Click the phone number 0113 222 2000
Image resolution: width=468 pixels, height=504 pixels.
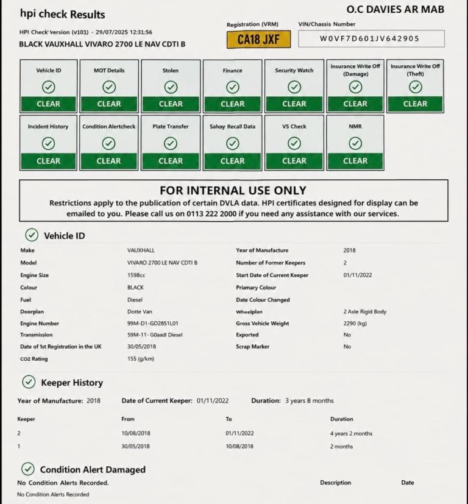coord(211,214)
